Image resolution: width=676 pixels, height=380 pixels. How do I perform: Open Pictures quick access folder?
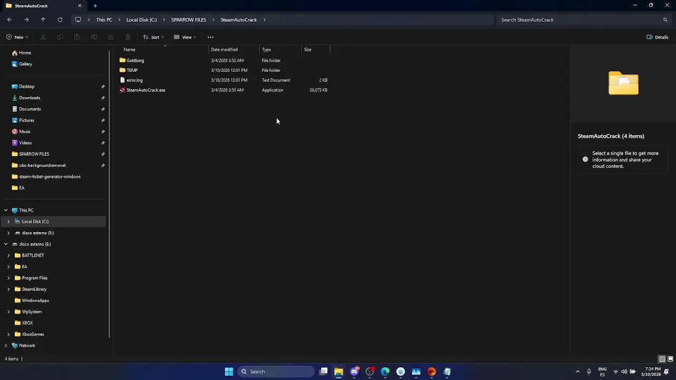click(x=26, y=120)
